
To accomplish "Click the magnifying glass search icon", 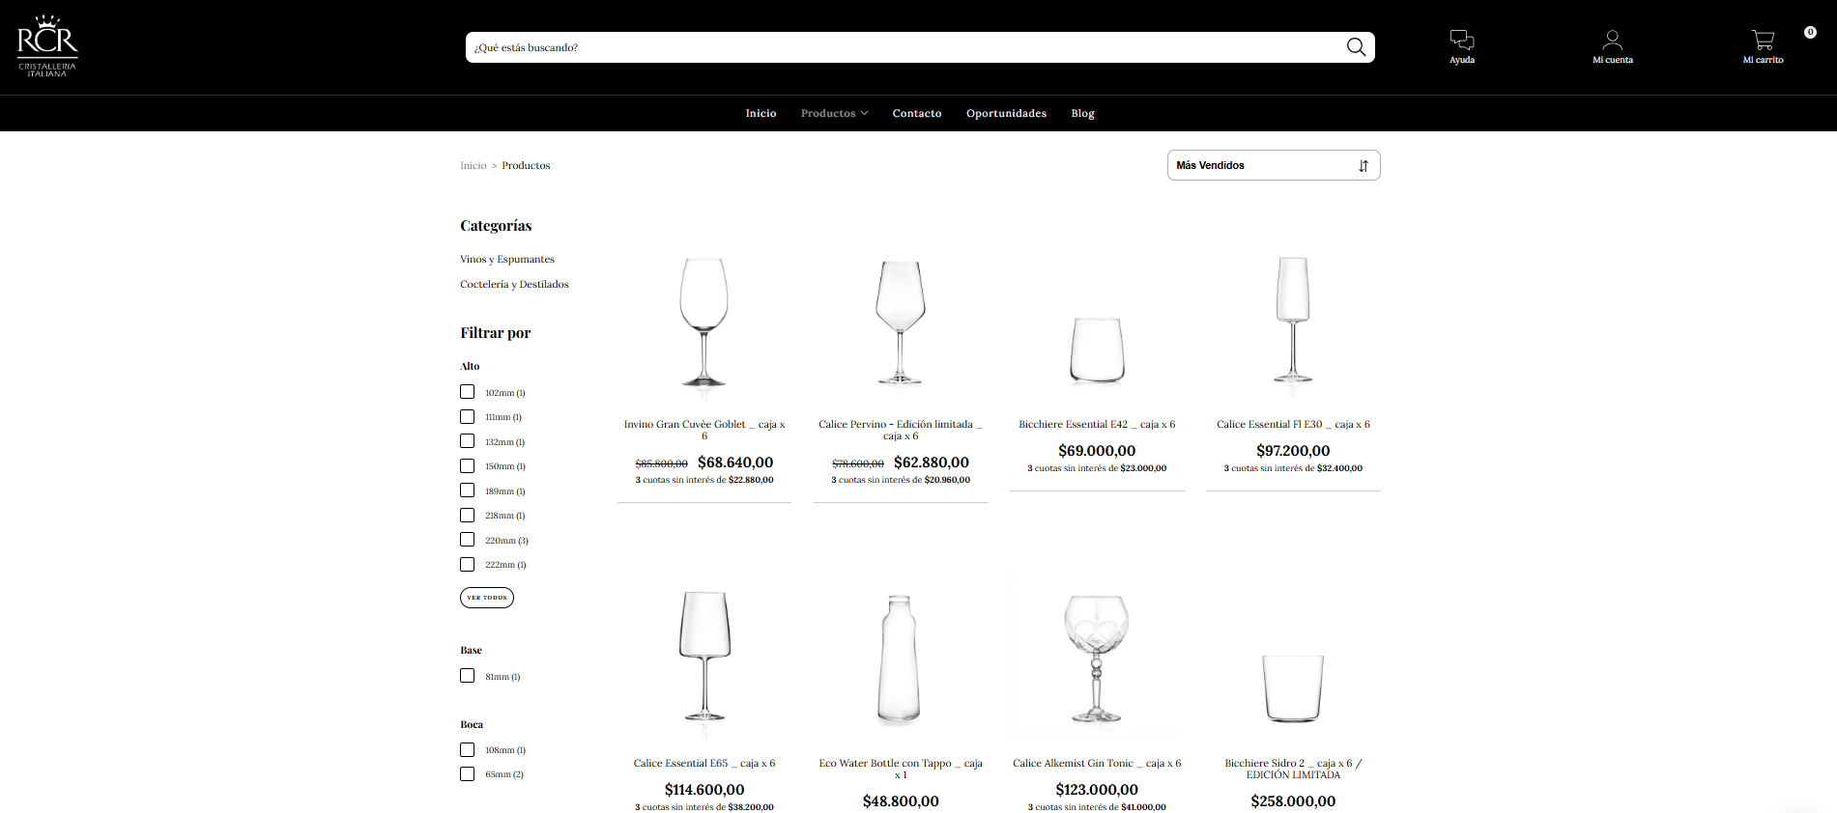I will [x=1356, y=47].
